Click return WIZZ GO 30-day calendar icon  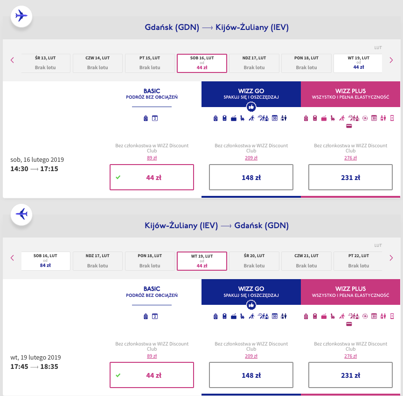(x=275, y=316)
